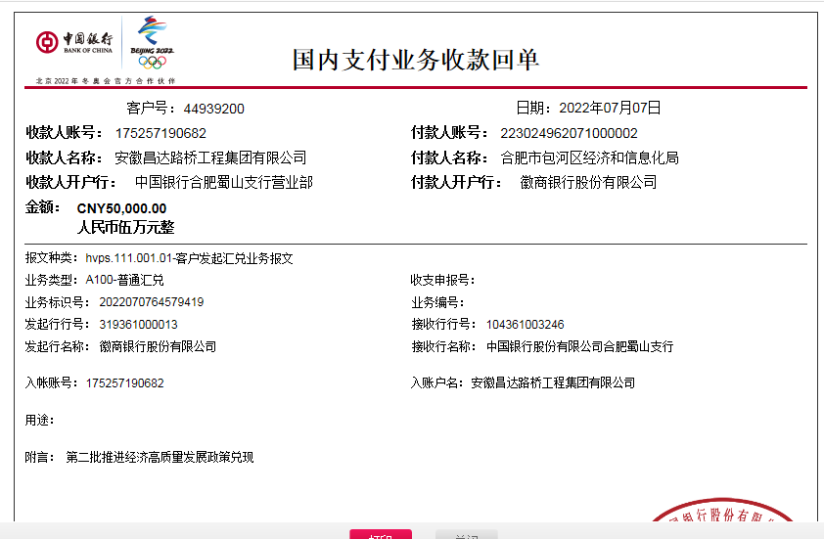
Task: Click receiving bank name 中国银行股份有限公司合肥蜀山支行
Action: point(579,346)
